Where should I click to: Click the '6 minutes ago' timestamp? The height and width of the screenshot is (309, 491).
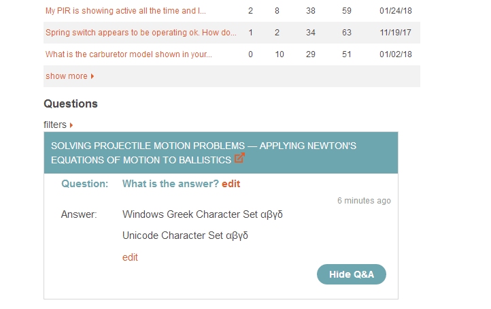tap(364, 201)
